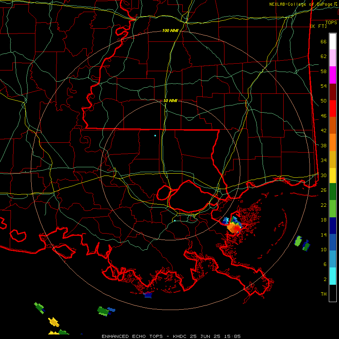Click the light green legend swatch

click(333, 209)
